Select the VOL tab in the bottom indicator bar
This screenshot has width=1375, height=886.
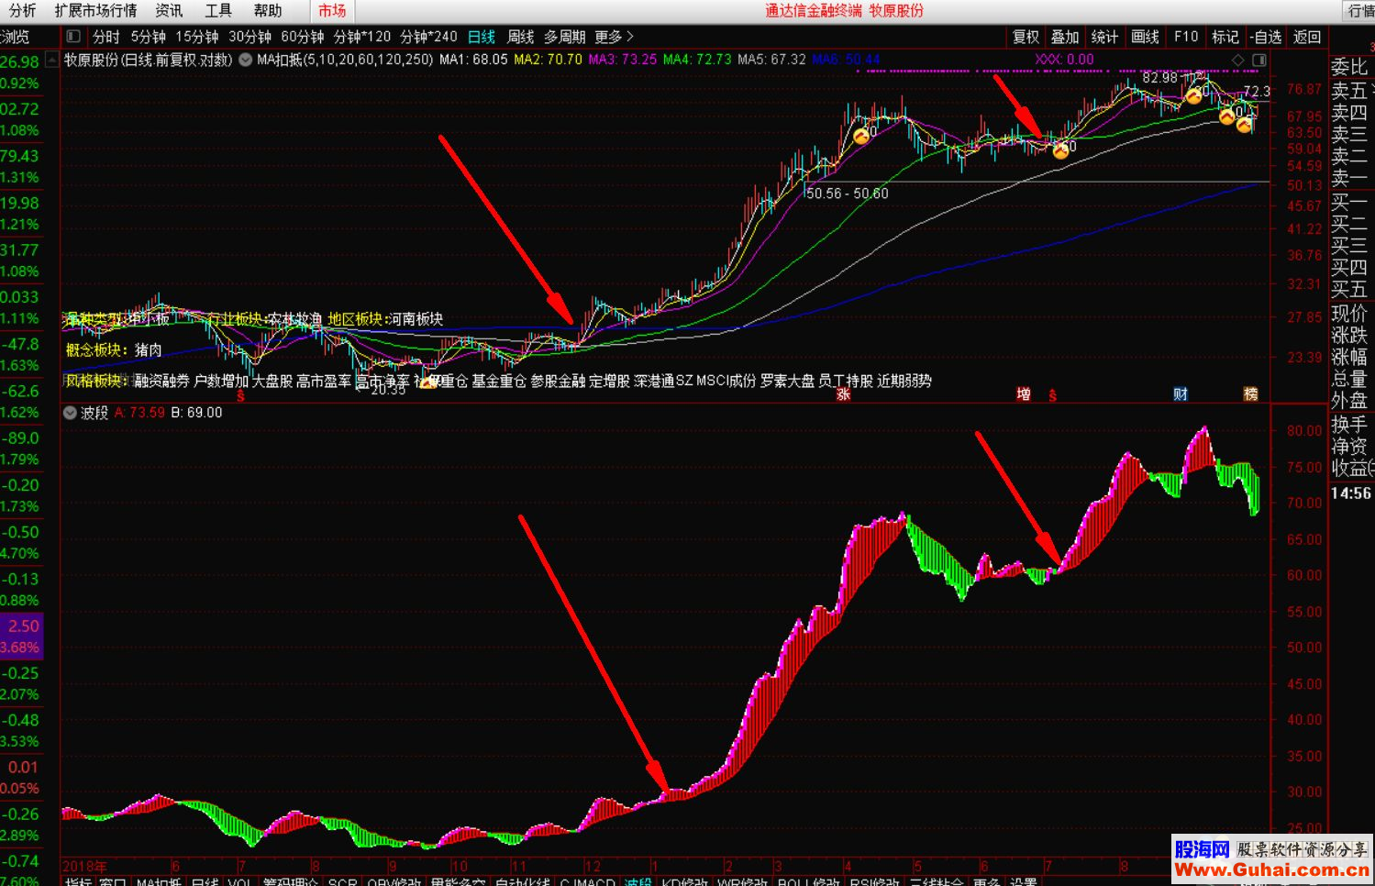[x=240, y=882]
